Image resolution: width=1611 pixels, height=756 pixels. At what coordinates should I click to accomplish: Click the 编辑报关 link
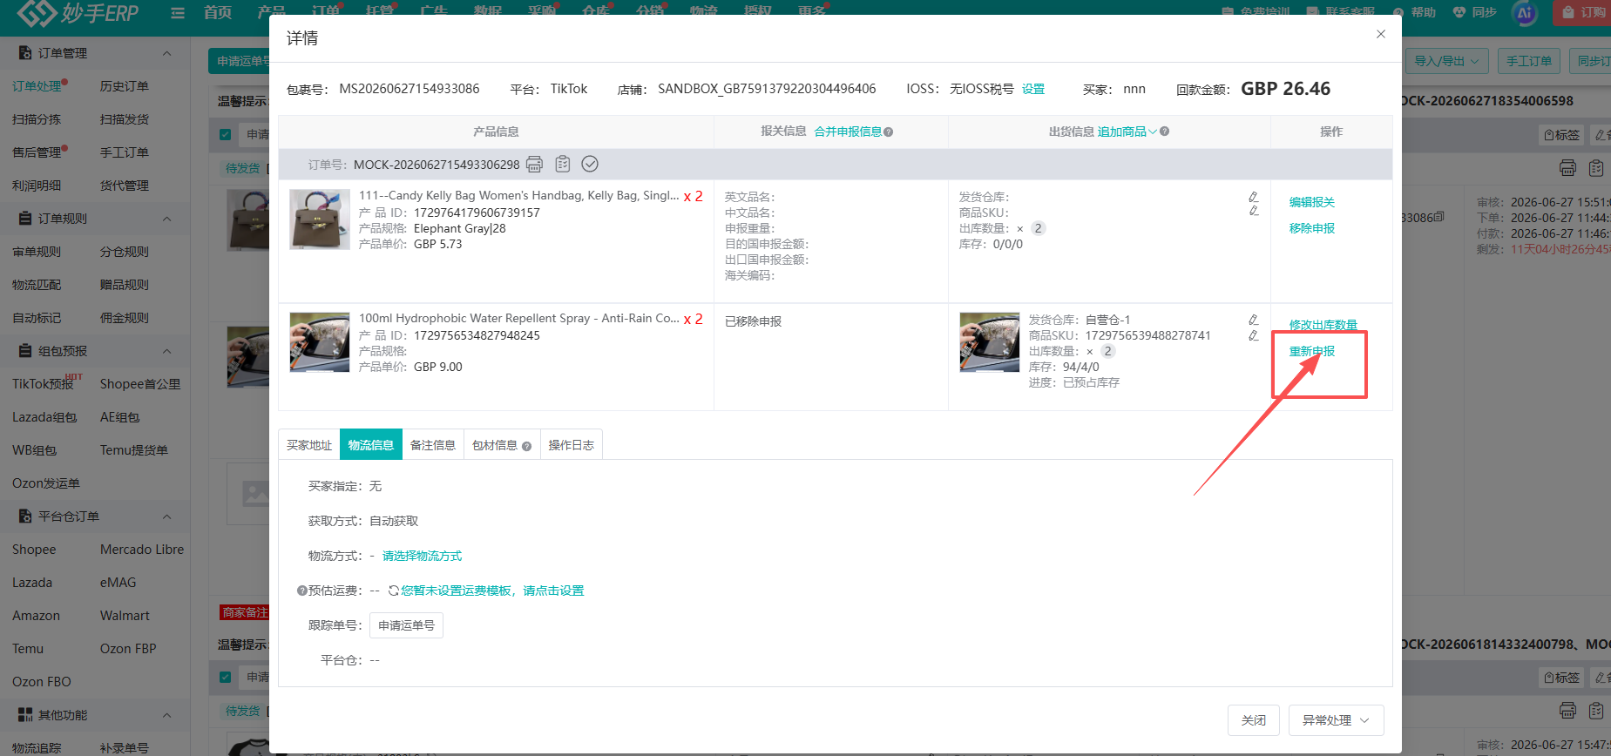1312,202
